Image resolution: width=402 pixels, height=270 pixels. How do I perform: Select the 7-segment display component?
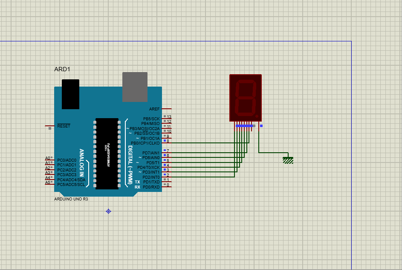coord(246,98)
